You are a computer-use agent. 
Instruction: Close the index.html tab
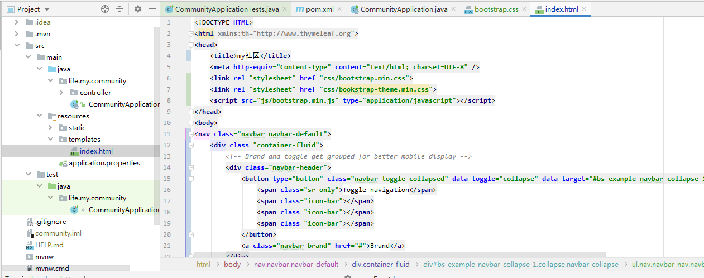[x=584, y=9]
